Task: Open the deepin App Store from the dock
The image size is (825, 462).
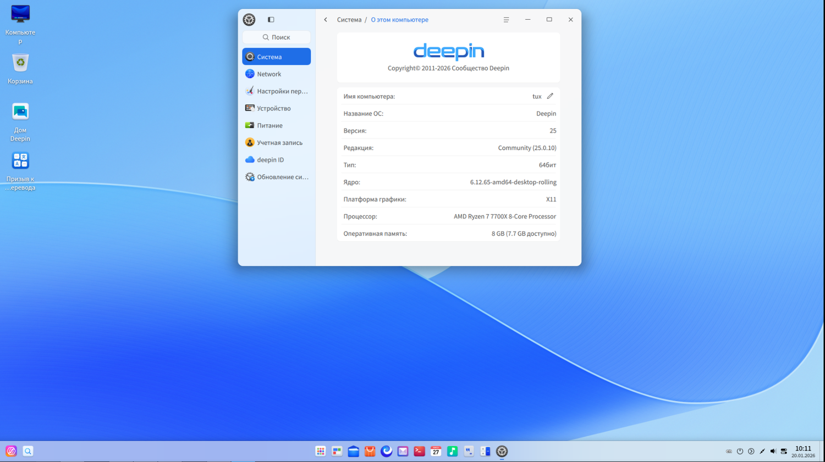Action: coord(370,451)
